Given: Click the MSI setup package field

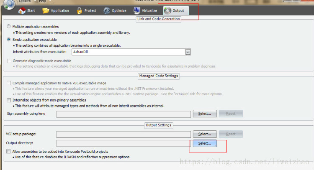Looking at the screenshot, I should (x=124, y=134).
